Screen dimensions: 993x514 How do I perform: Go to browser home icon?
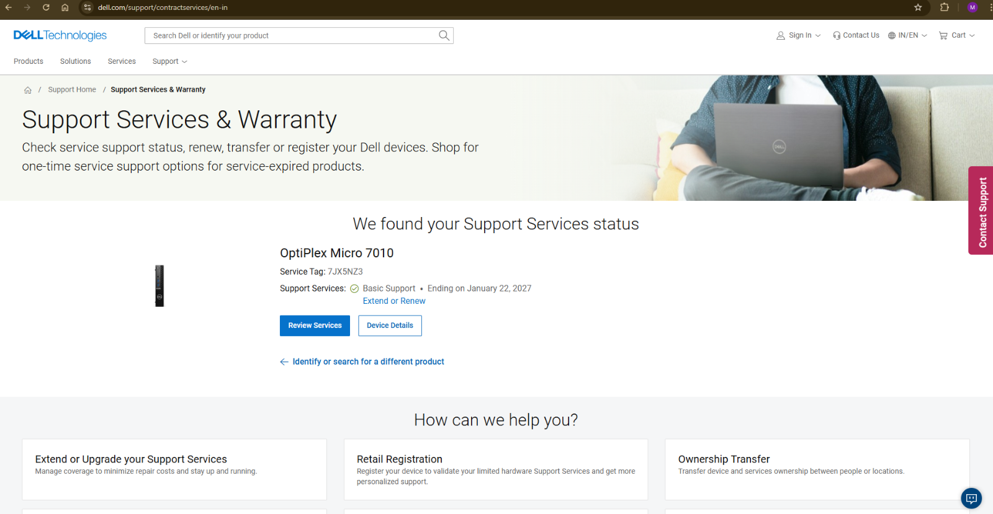(65, 7)
